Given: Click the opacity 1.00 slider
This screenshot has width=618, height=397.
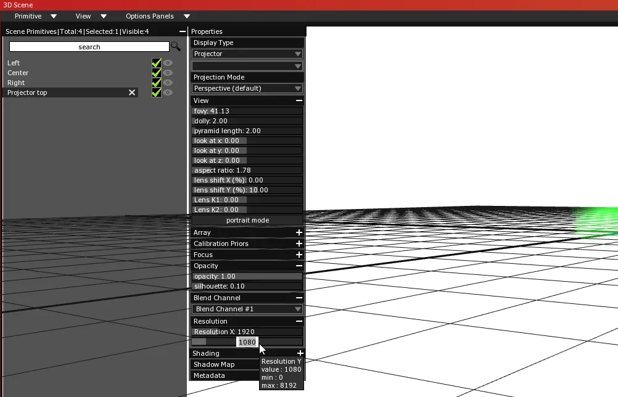Looking at the screenshot, I should click(x=247, y=276).
